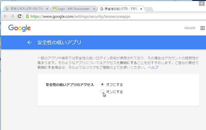Click the APK Downloader favicon on second tab
Screen dimensions: 206x130
(x=55, y=9)
